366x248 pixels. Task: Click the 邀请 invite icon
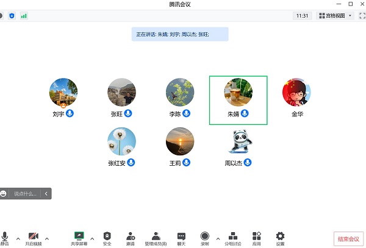coord(131,237)
